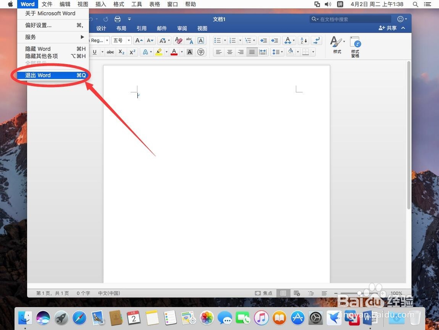This screenshot has width=439, height=330.
Task: Open iTunes from the Dock
Action: pos(261,318)
